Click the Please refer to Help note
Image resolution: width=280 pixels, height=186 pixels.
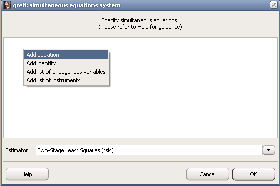point(140,27)
